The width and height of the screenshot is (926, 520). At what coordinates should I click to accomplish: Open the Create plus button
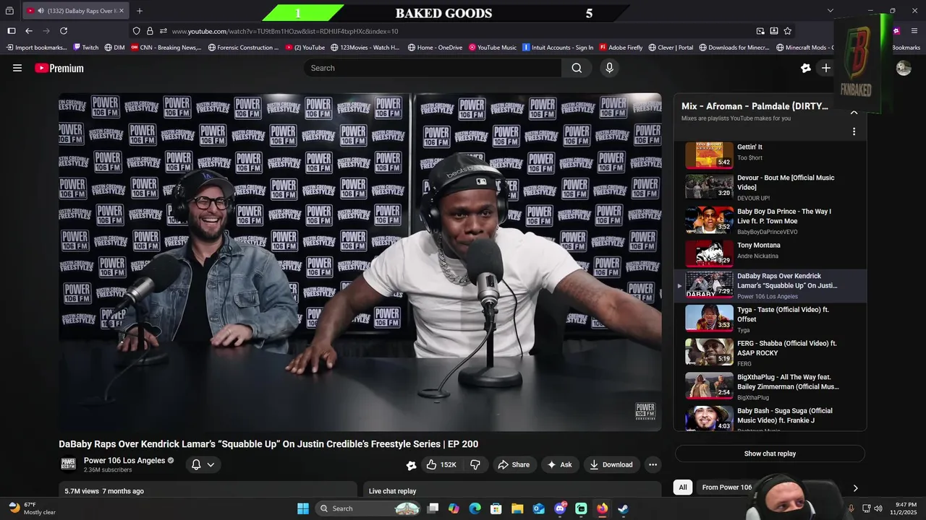point(825,68)
